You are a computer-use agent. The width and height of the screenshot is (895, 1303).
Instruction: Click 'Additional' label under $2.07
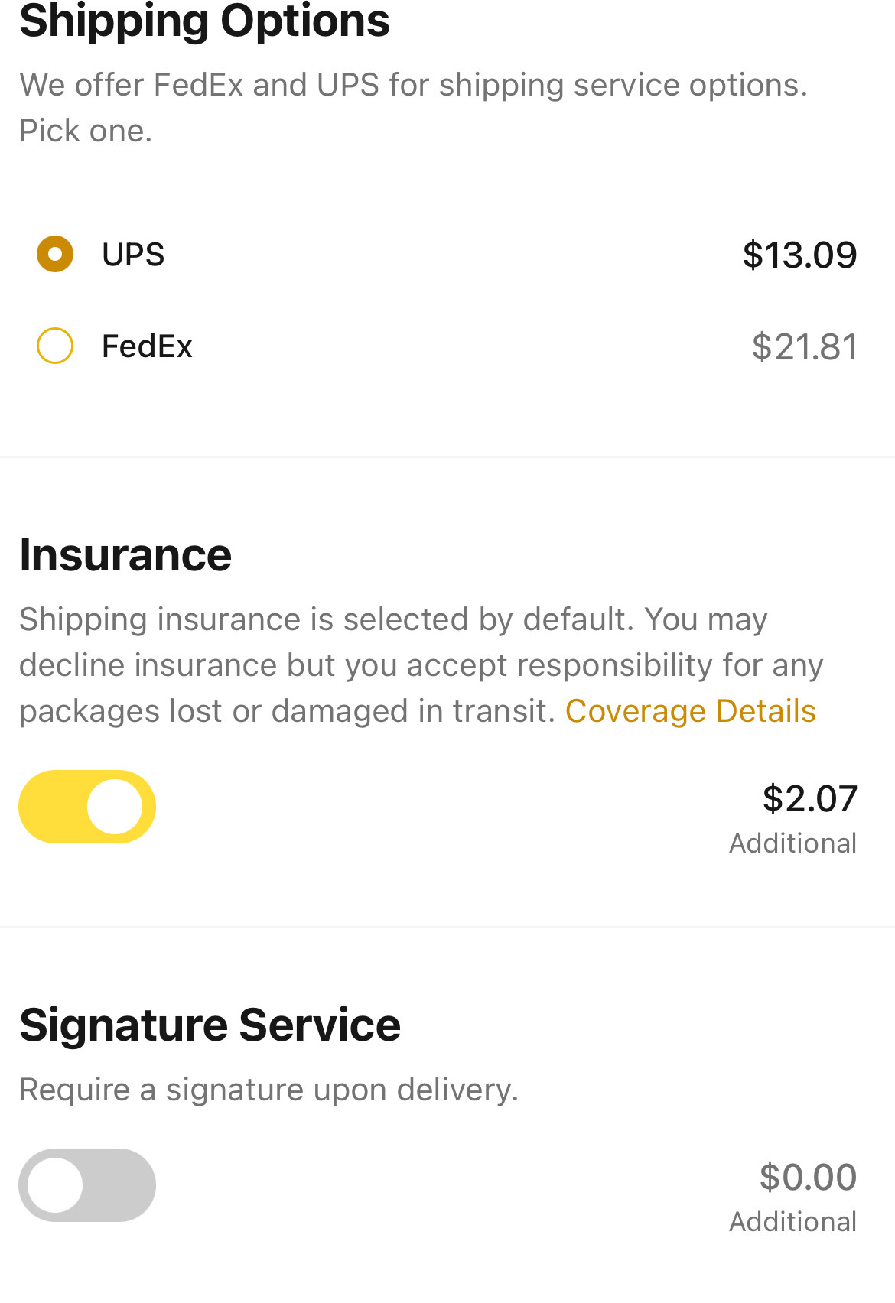tap(793, 843)
